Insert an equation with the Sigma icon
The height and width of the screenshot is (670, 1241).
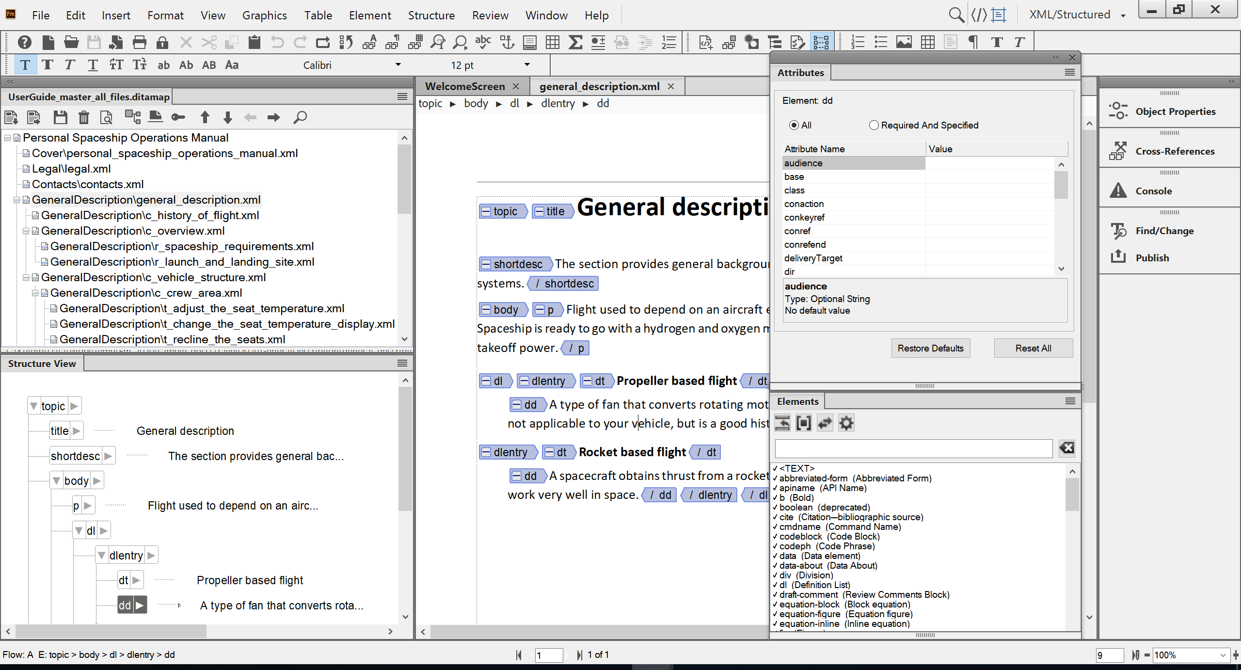click(575, 42)
